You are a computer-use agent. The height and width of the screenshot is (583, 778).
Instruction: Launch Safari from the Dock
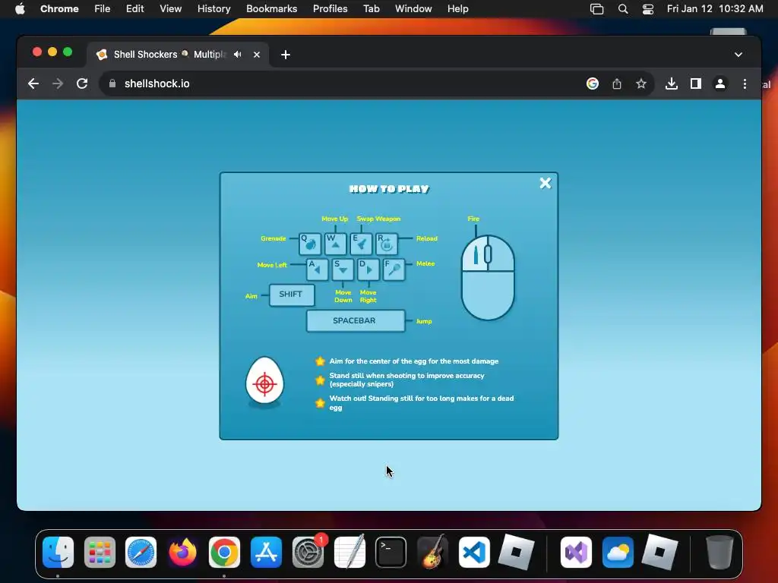(x=141, y=553)
